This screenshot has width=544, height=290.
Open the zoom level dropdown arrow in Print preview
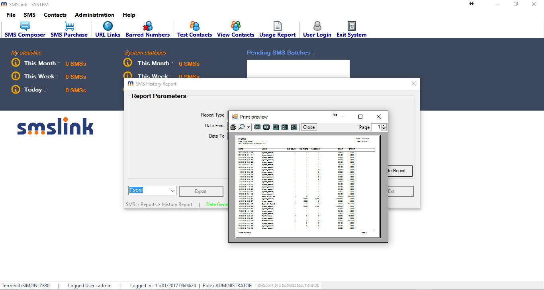coord(249,127)
